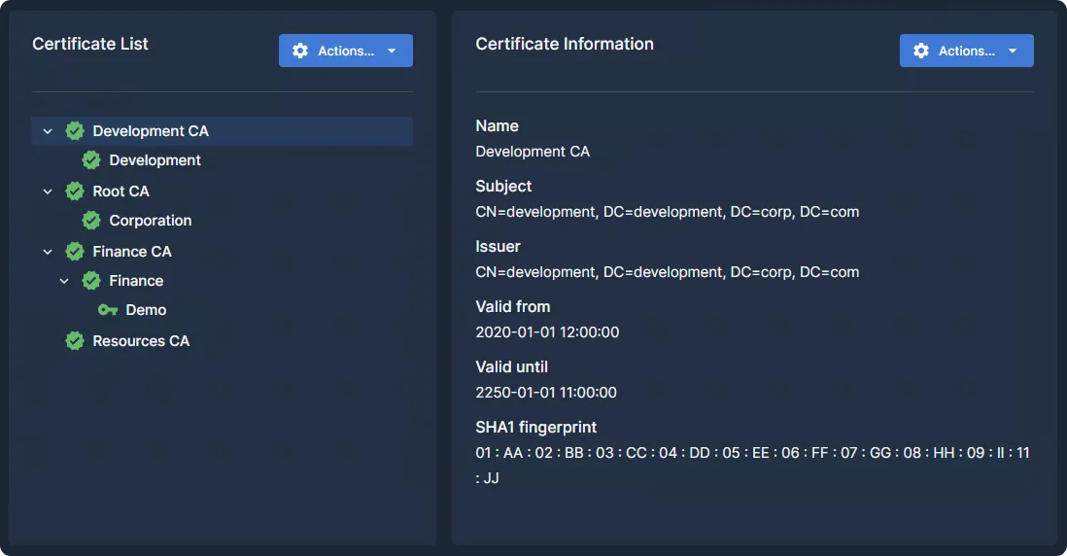Click the green verified badge beside Development CA

coord(75,130)
